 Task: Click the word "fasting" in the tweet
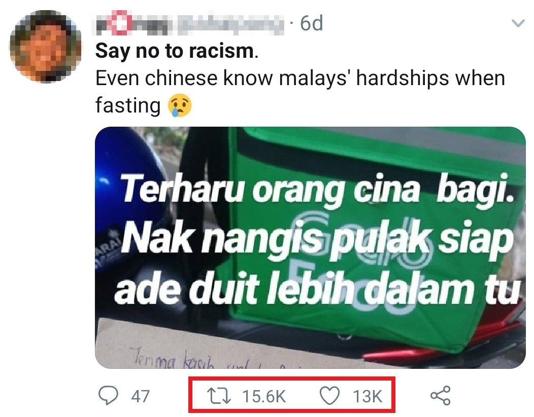pos(128,105)
